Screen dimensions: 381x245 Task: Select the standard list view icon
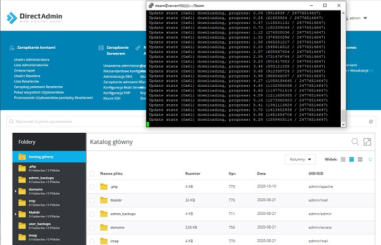(x=351, y=159)
